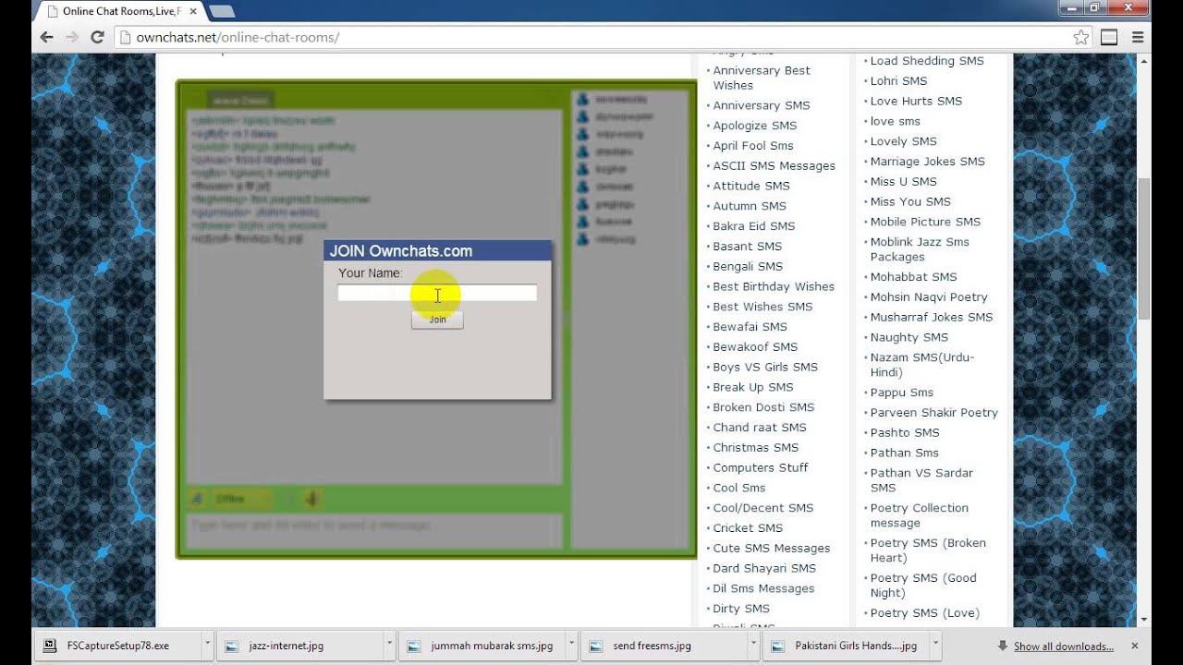This screenshot has height=665, width=1183.
Task: Open dropdown arrow for Pakistani Girls Hands download
Action: [935, 646]
